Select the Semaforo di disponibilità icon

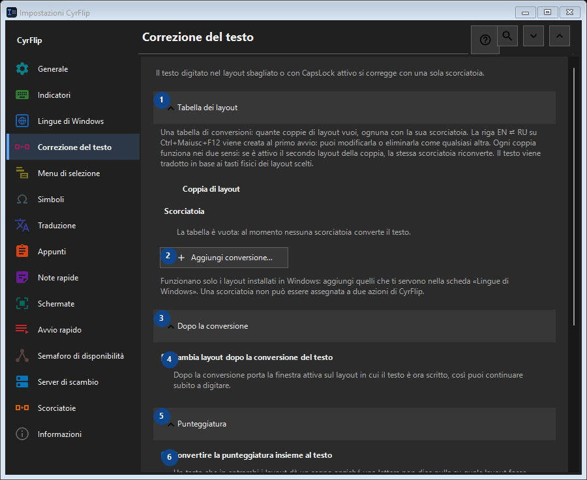[22, 355]
